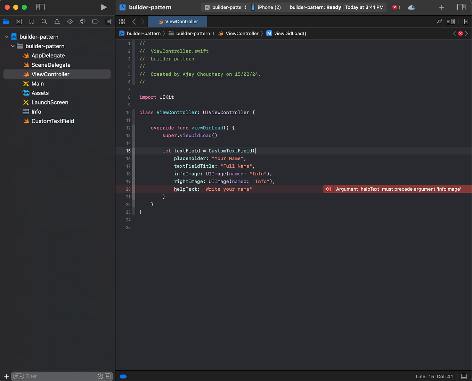Jump to the next issue
Viewport: 472px width, 381px height.
point(467,33)
